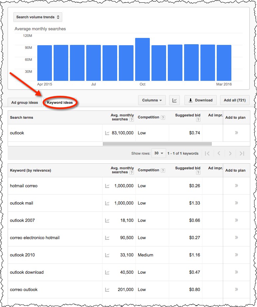The image size is (257, 307).
Task: Click Add all (721) button
Action: point(235,100)
